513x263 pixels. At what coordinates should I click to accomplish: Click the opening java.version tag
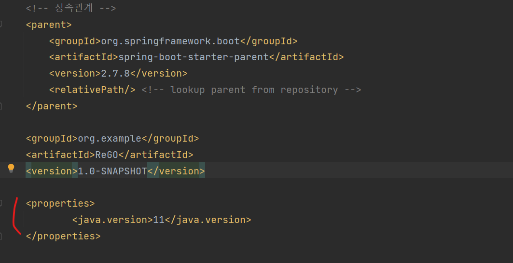[x=112, y=220]
